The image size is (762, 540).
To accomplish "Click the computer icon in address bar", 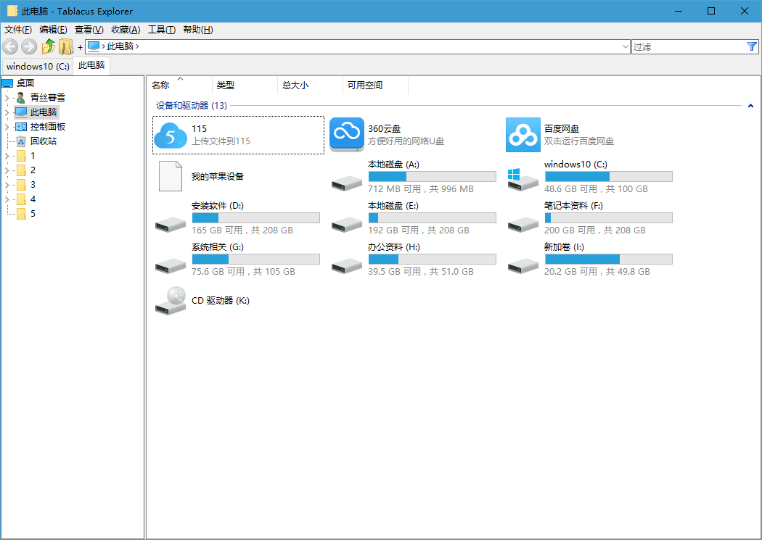I will click(x=94, y=46).
